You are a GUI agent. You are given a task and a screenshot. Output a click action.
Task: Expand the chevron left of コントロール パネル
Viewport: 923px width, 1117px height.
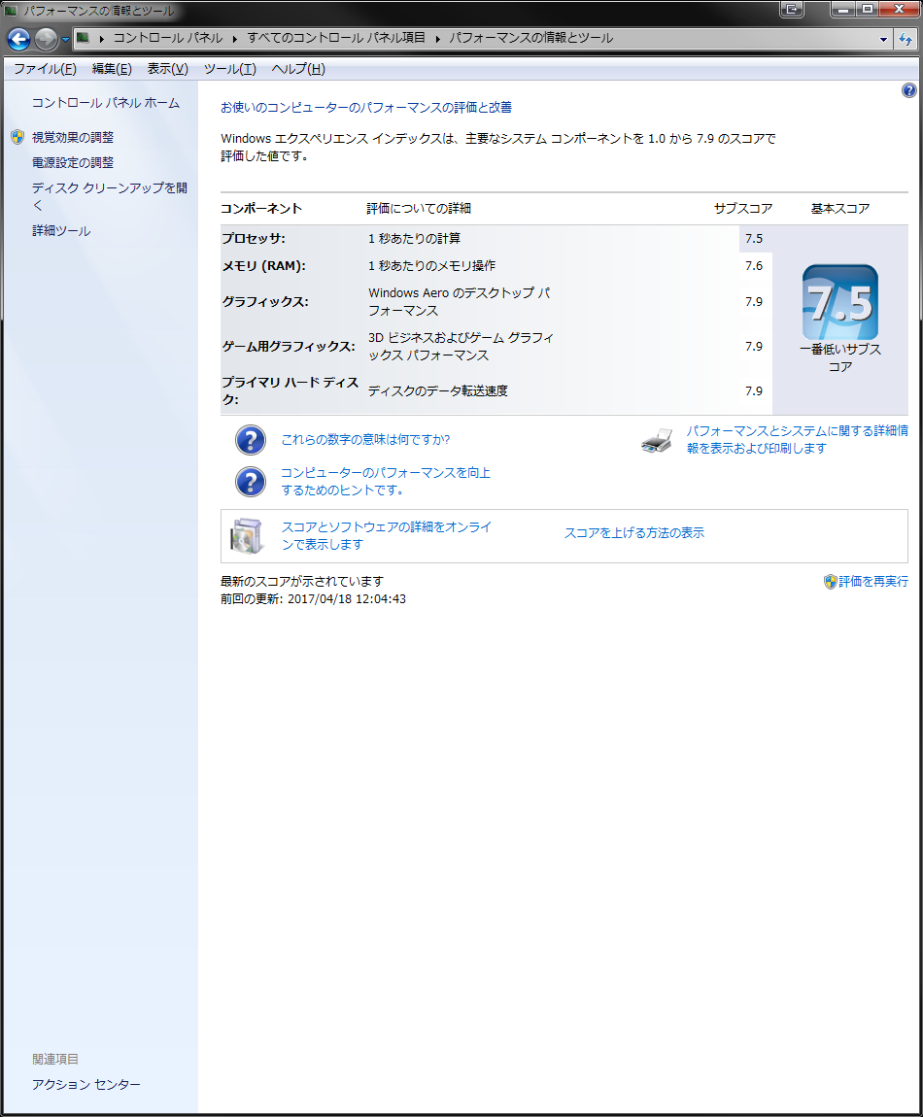[x=101, y=39]
